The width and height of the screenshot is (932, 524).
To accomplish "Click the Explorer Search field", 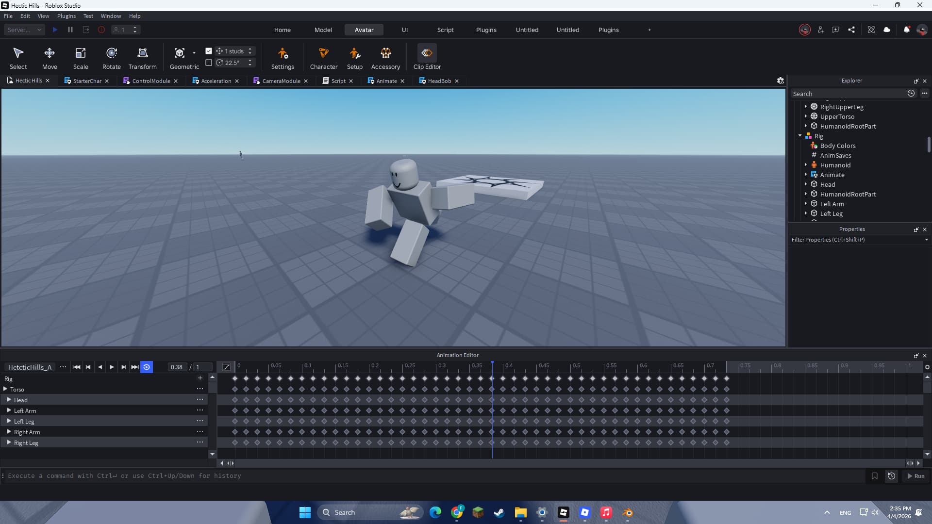I will tap(849, 94).
